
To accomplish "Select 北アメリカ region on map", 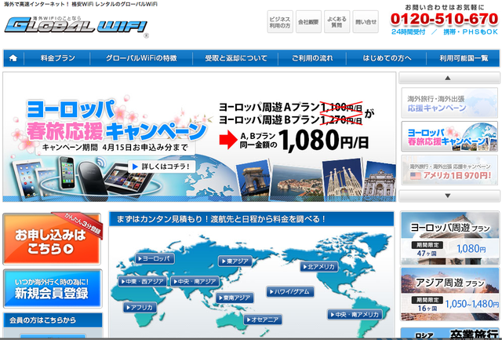I will tap(319, 267).
